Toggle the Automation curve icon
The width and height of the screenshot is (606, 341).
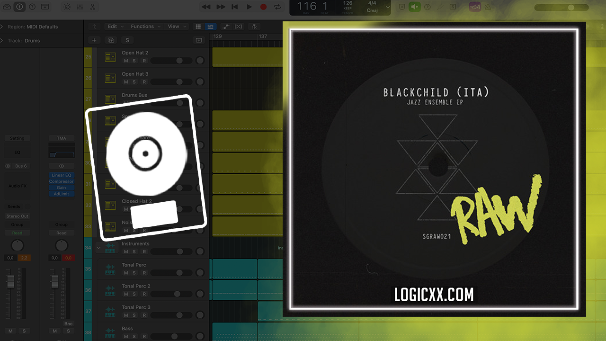click(x=226, y=27)
